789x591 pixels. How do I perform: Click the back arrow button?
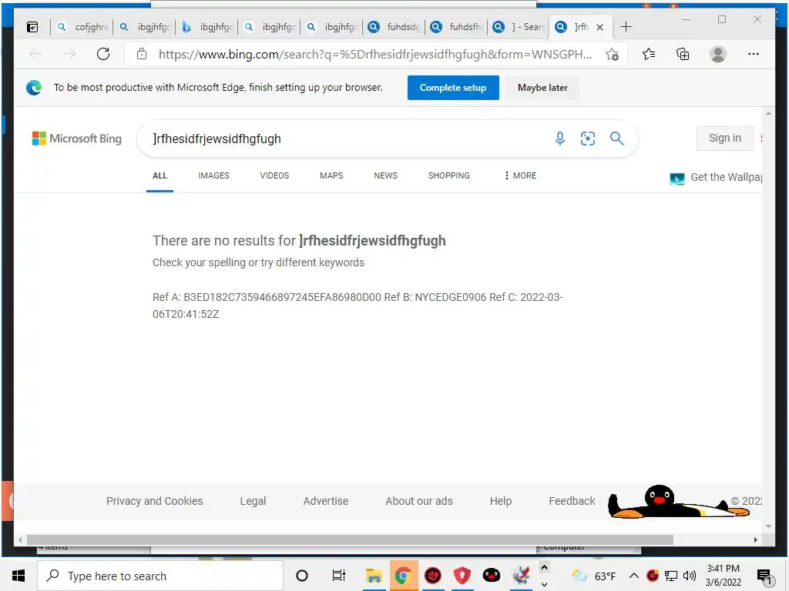tap(35, 54)
